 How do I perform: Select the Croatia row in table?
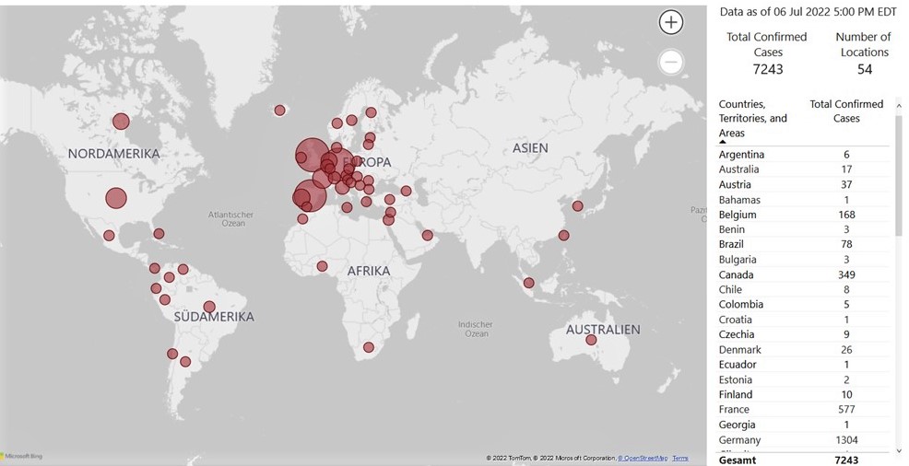click(803, 320)
